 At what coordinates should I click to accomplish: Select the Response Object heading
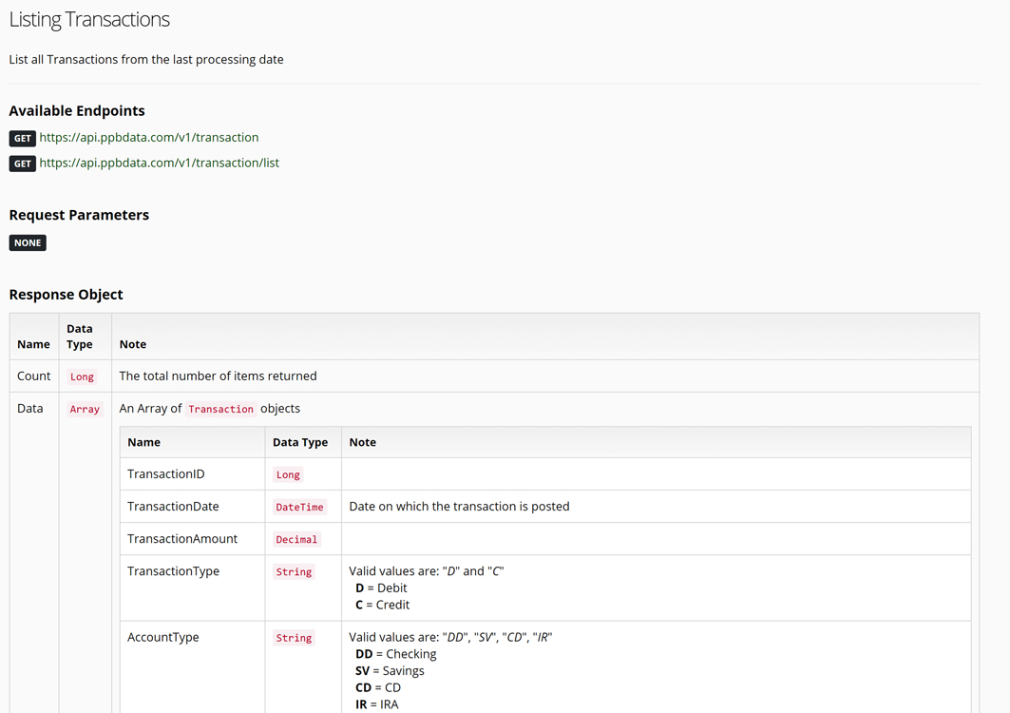click(66, 295)
